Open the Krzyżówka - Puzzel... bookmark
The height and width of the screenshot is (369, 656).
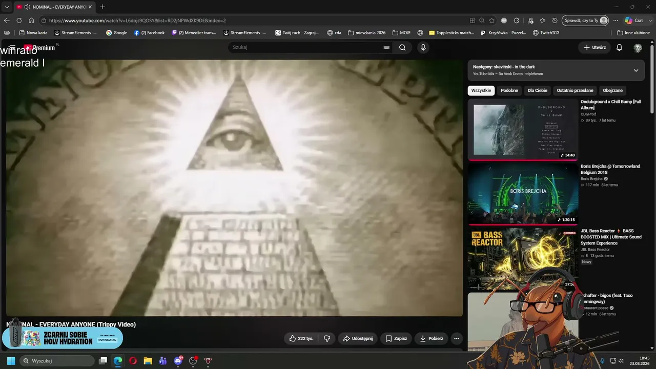point(503,33)
